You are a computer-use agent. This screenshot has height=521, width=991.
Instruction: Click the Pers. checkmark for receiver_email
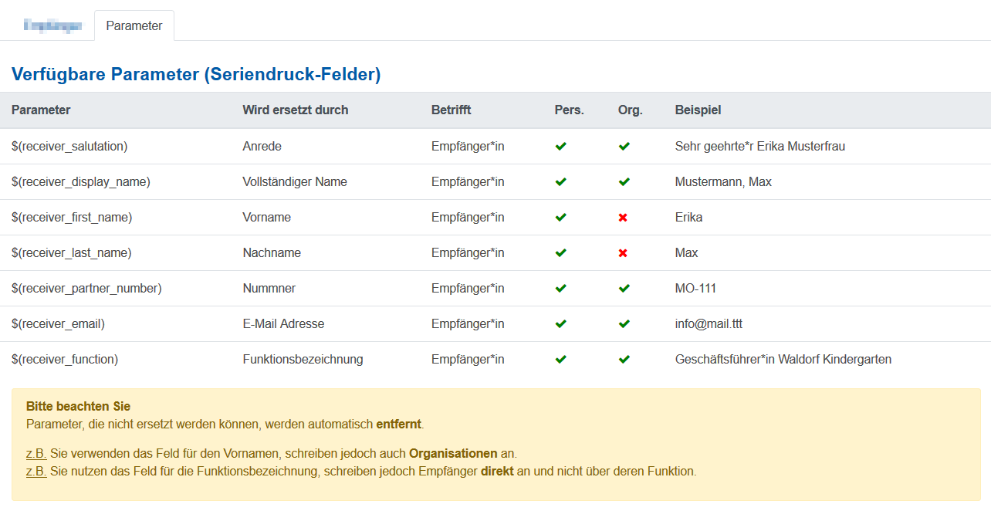click(561, 324)
